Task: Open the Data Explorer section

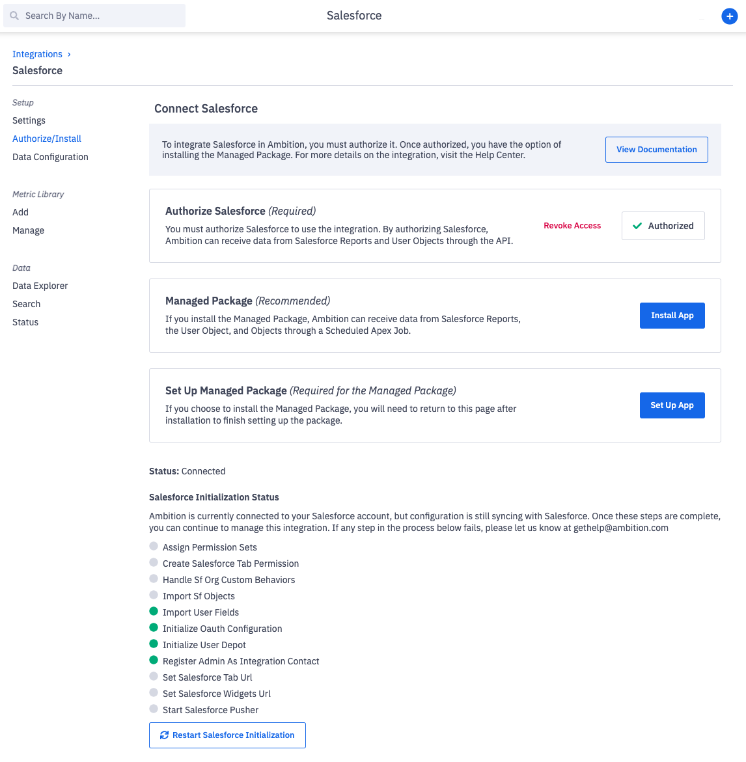Action: pyautogui.click(x=40, y=285)
